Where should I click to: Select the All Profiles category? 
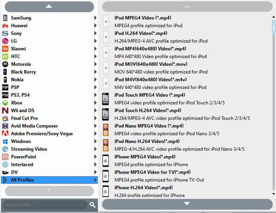[49, 180]
